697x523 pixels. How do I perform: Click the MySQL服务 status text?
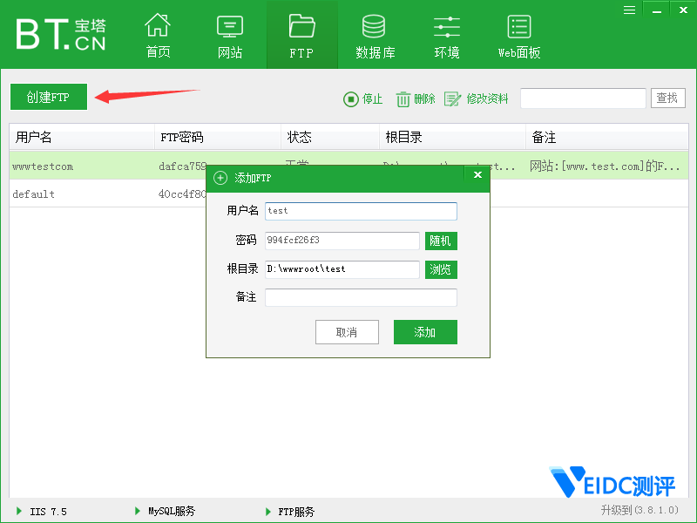(x=172, y=511)
